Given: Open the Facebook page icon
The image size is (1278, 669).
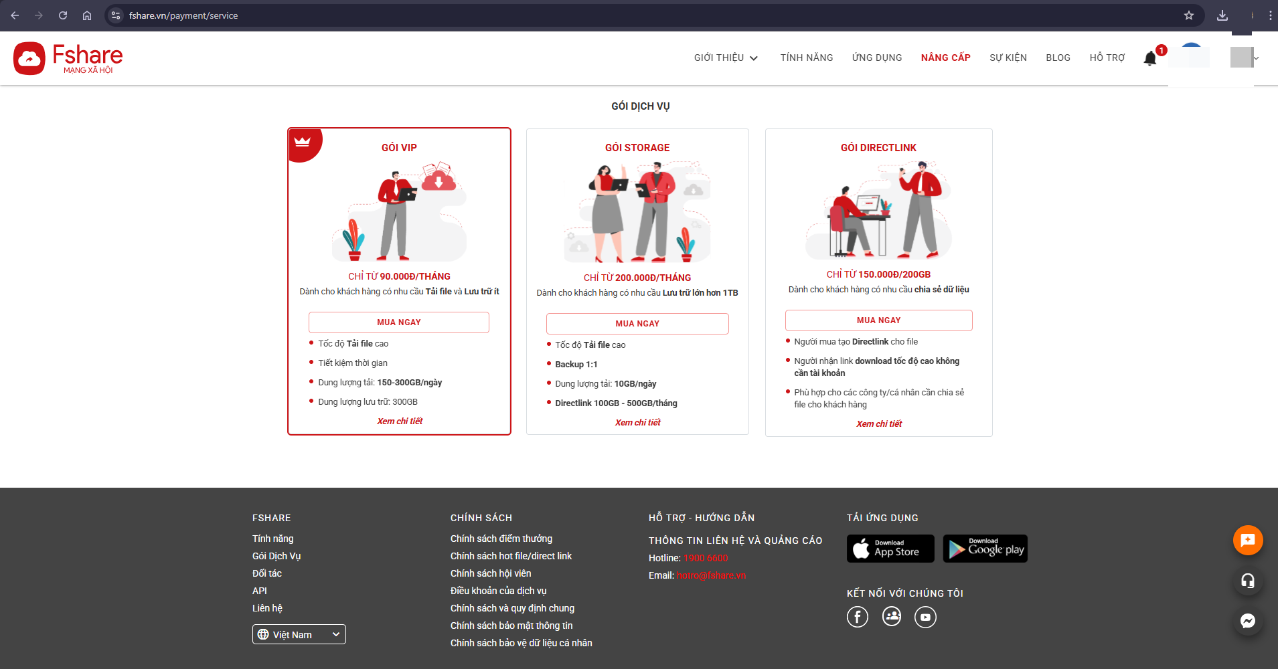Looking at the screenshot, I should [858, 617].
